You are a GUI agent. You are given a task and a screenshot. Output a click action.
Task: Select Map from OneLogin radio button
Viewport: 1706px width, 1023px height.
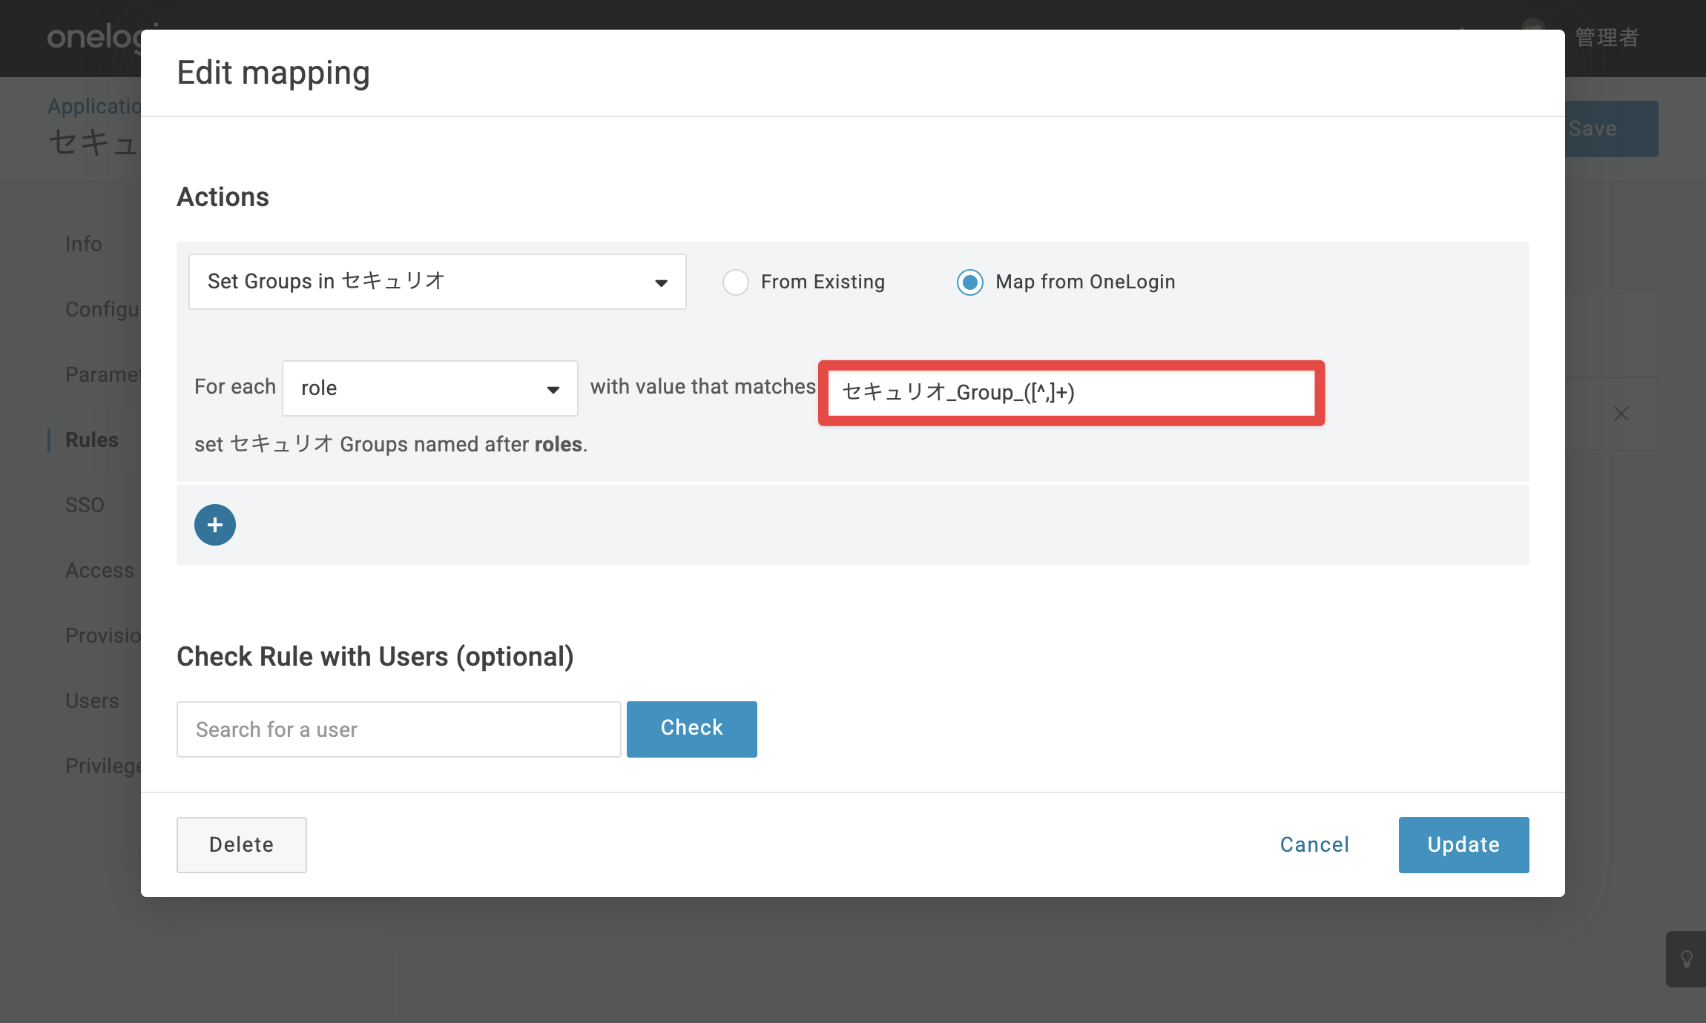(x=970, y=282)
